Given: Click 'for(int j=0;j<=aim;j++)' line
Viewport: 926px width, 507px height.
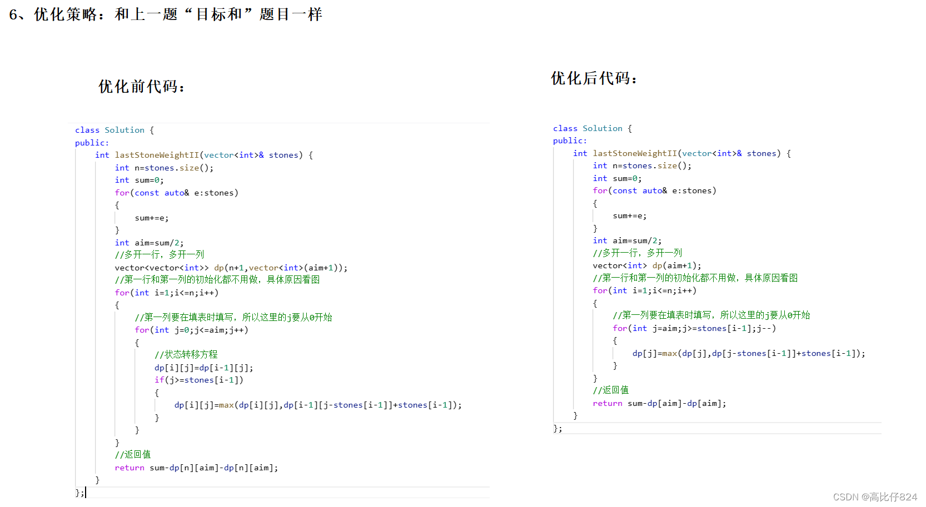Looking at the screenshot, I should tap(192, 330).
